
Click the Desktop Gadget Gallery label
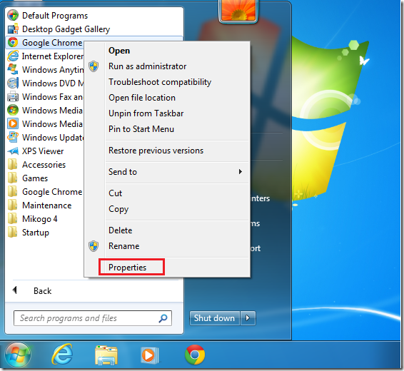pos(66,29)
